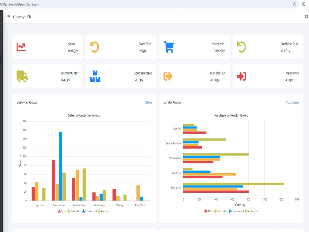Click the longest Distributor Archived bar
This screenshot has height=232, width=309.
234,184
